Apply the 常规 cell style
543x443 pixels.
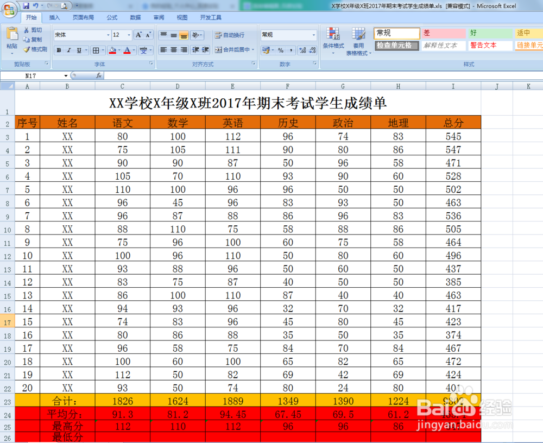click(x=397, y=33)
